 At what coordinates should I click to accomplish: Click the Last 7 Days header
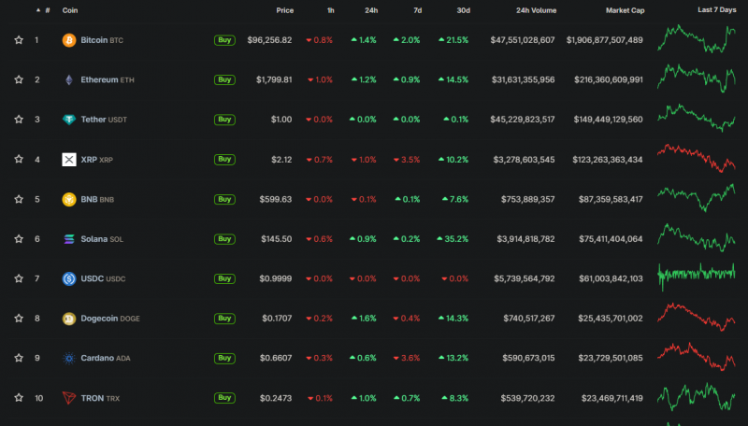point(717,9)
